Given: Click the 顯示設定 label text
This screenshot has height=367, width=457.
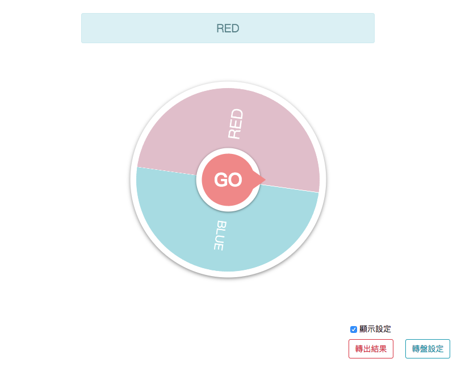Looking at the screenshot, I should 375,329.
